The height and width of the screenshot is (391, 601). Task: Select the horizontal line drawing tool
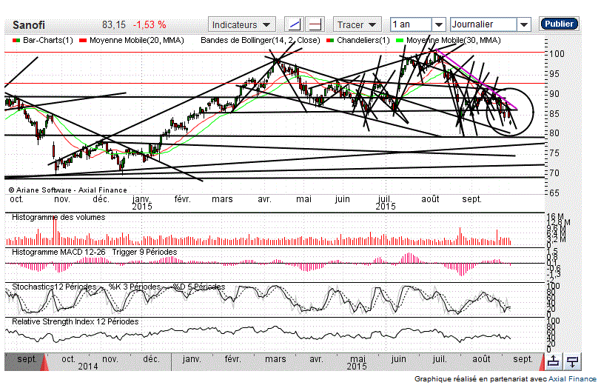coord(315,25)
